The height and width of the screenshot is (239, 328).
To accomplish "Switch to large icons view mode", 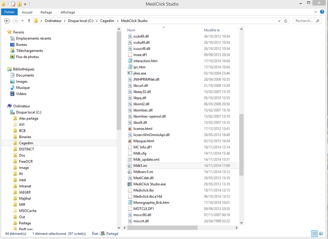I will (321, 233).
